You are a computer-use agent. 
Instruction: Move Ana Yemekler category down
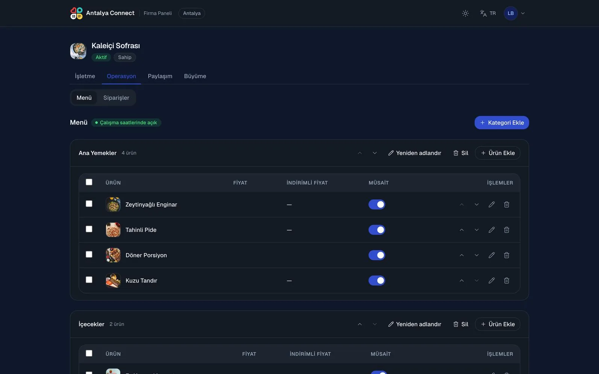pyautogui.click(x=375, y=153)
